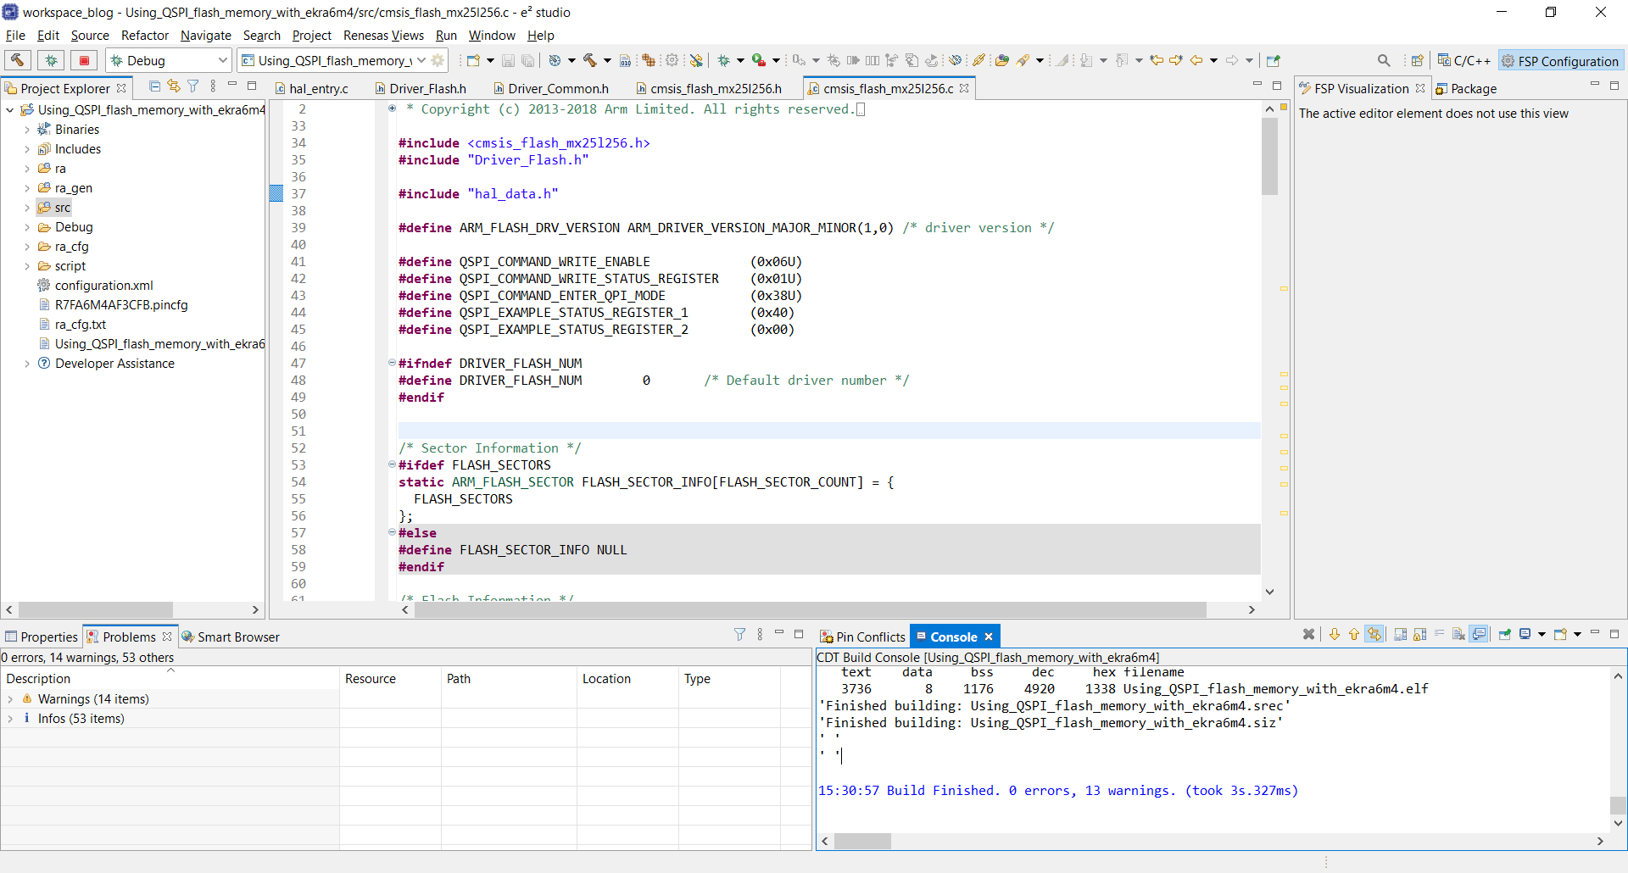Click the Build hammer icon in launch bar

[18, 60]
